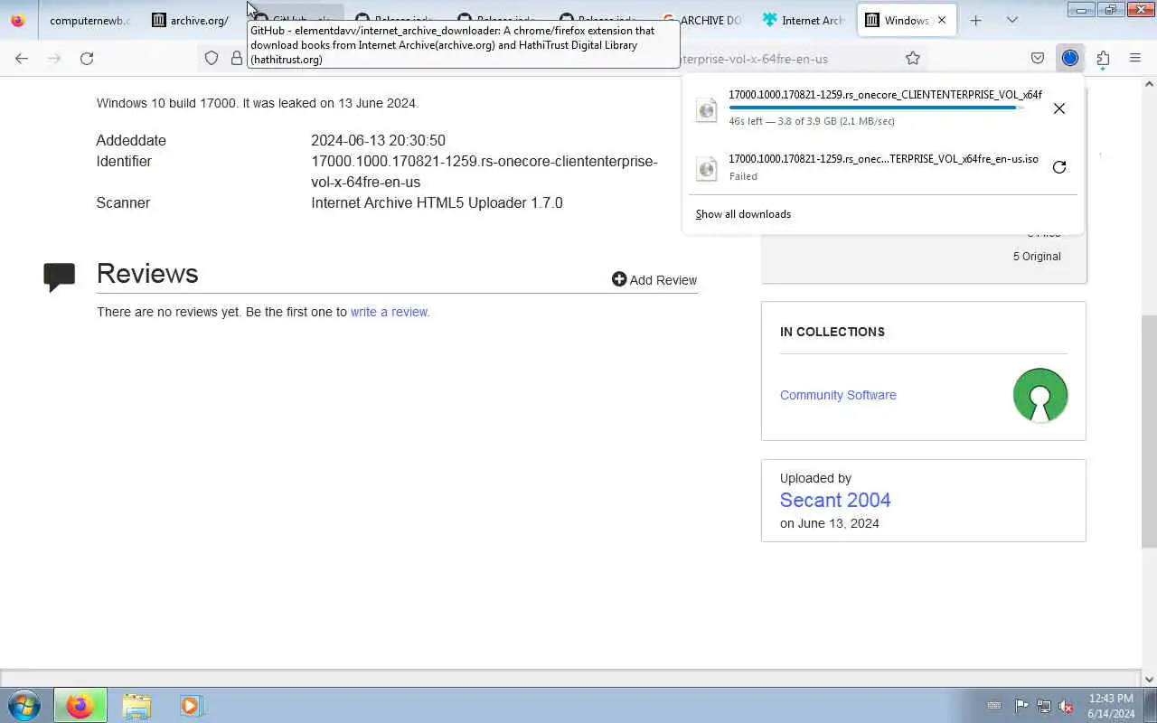Bookmark this page with the star
The height and width of the screenshot is (723, 1157).
pos(913,58)
